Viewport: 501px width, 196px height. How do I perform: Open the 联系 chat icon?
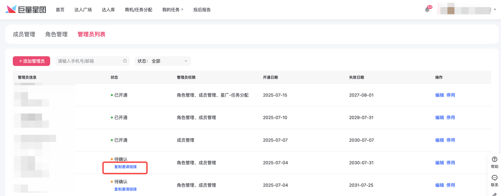495,180
